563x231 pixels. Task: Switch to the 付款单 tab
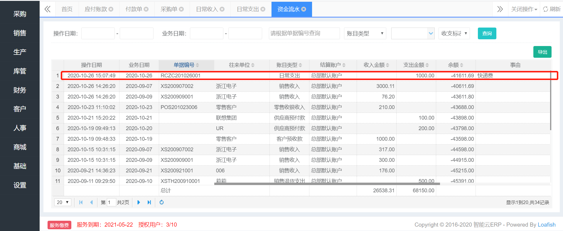click(x=134, y=9)
